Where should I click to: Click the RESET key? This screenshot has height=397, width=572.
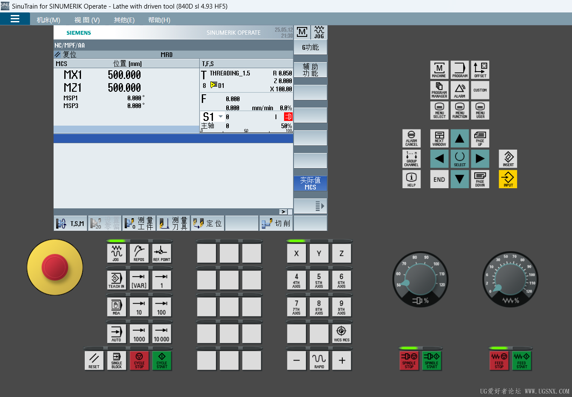[x=94, y=361]
